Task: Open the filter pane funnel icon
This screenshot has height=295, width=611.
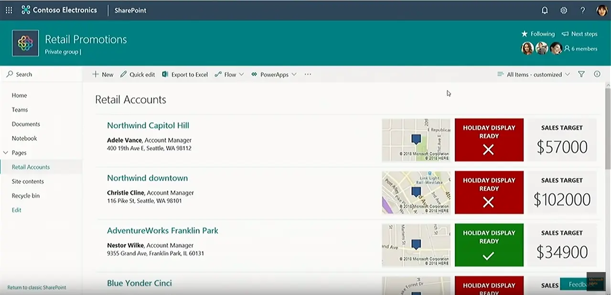Action: coord(581,74)
